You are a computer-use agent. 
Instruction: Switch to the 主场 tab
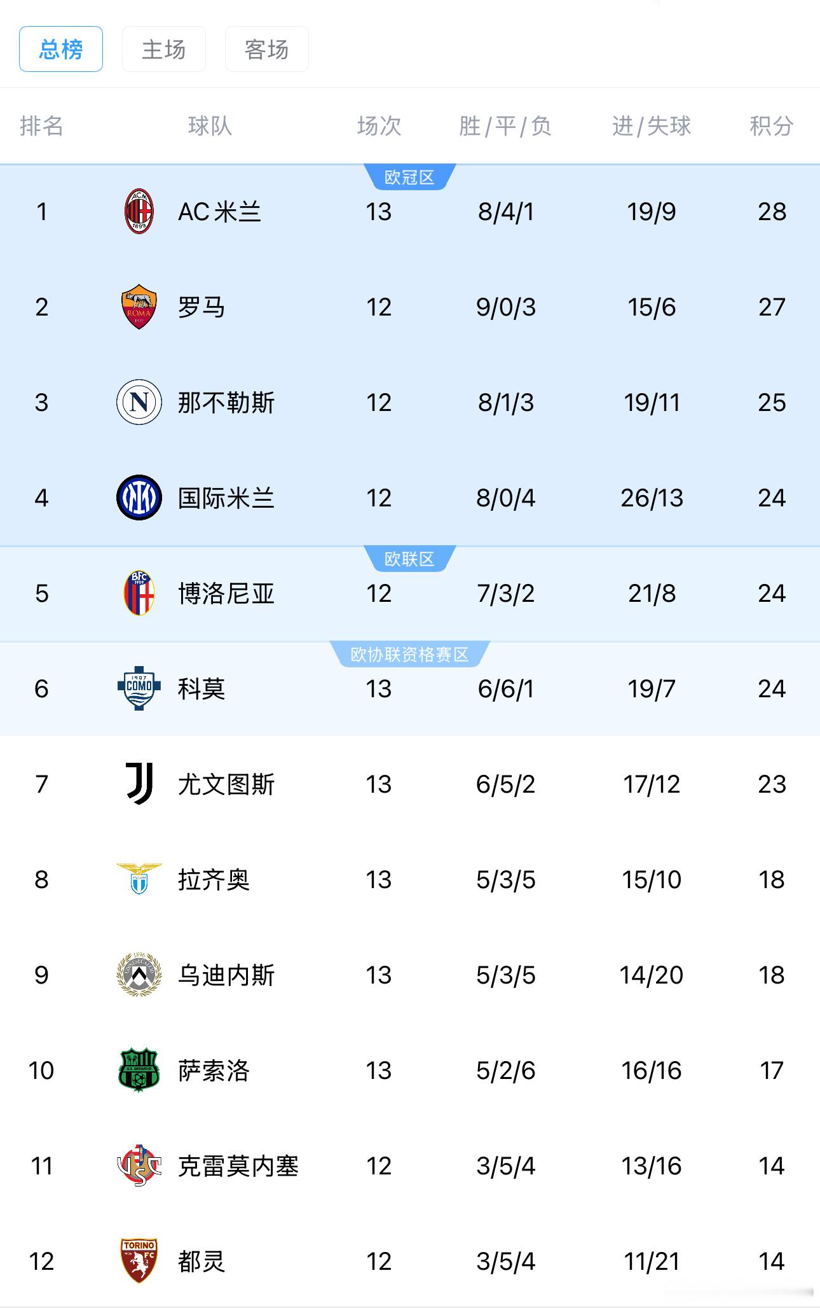[163, 49]
